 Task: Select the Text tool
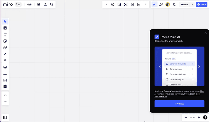[x=5, y=34]
